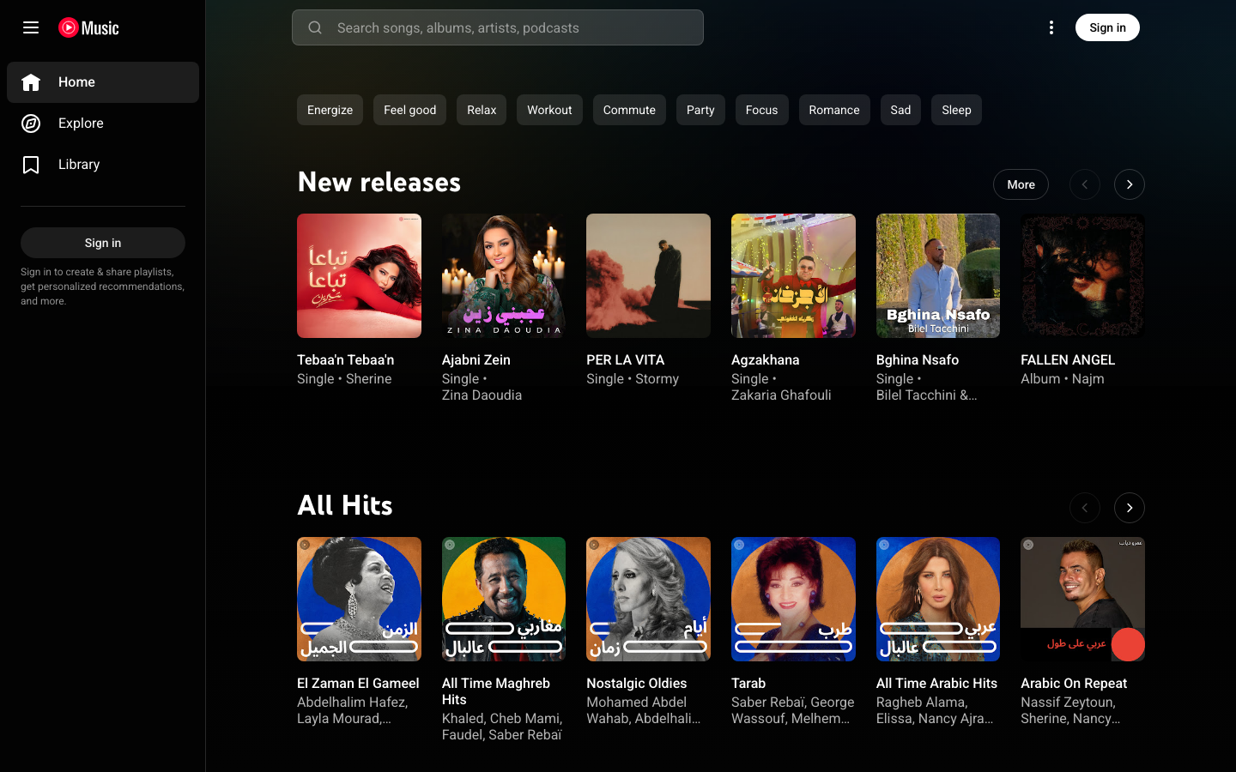Open the FALLEN ANGEL album cover
The width and height of the screenshot is (1236, 772).
1082,275
